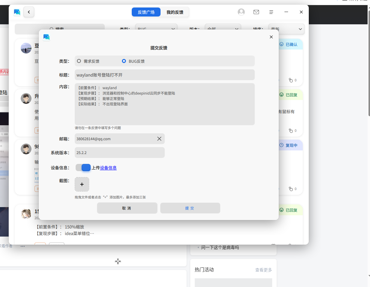The width and height of the screenshot is (370, 287).
Task: Click second post author's avatar
Action: pos(26,98)
